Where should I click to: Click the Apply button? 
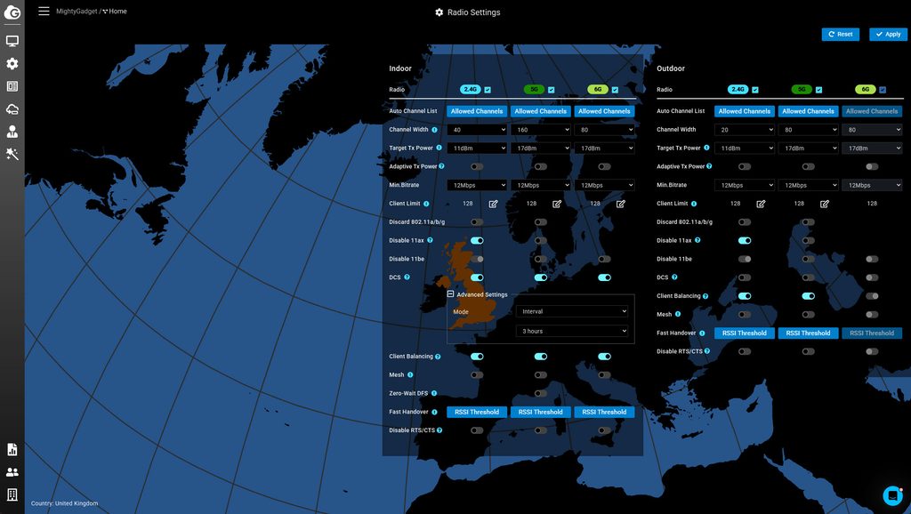tap(888, 35)
